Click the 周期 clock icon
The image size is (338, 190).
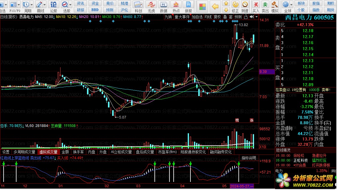click(26, 4)
